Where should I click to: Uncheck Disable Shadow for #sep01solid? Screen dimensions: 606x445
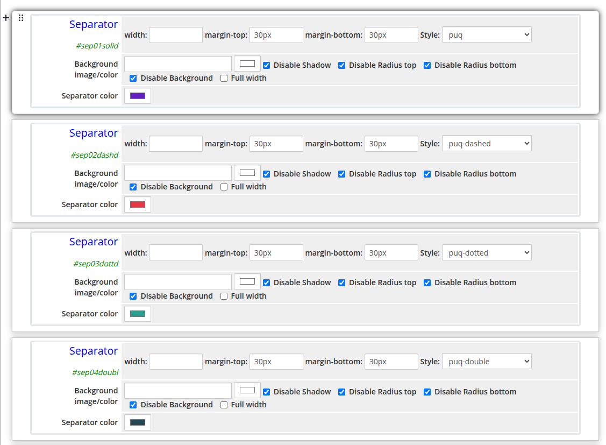[x=267, y=65]
